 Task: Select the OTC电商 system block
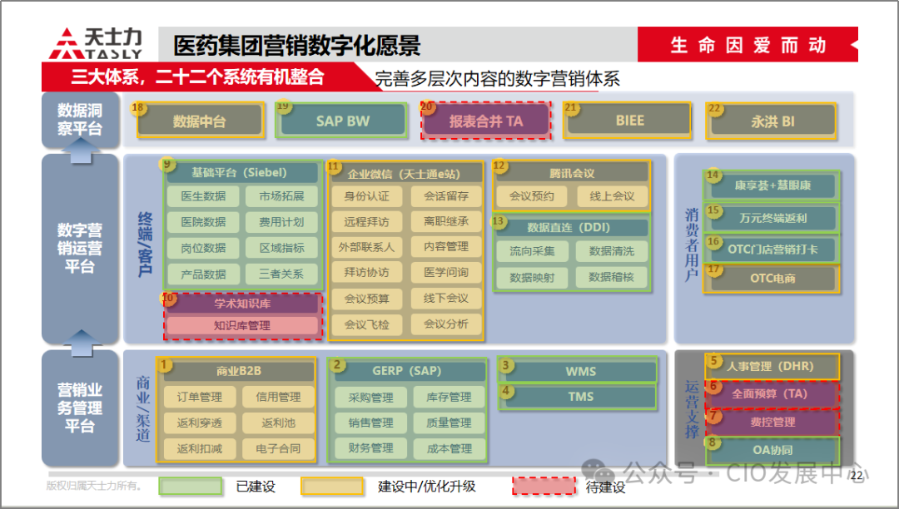(x=772, y=279)
